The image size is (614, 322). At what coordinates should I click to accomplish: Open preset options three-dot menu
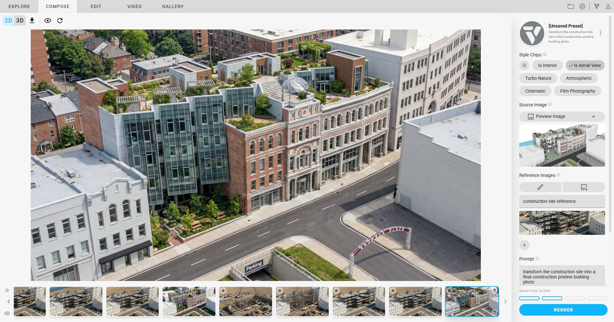(x=601, y=33)
